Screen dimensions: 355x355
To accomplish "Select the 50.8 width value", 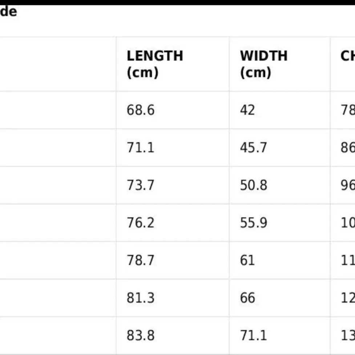I will coord(253,185).
